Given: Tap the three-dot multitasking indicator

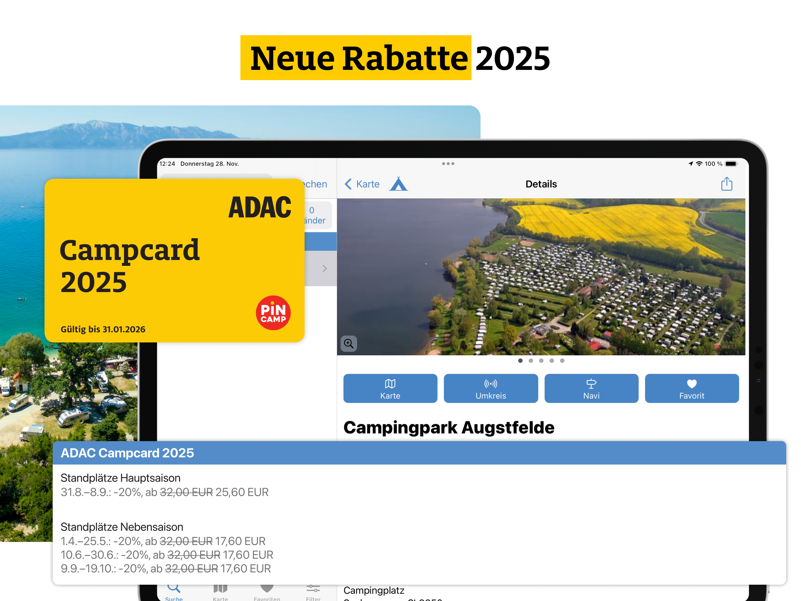Looking at the screenshot, I should (448, 164).
